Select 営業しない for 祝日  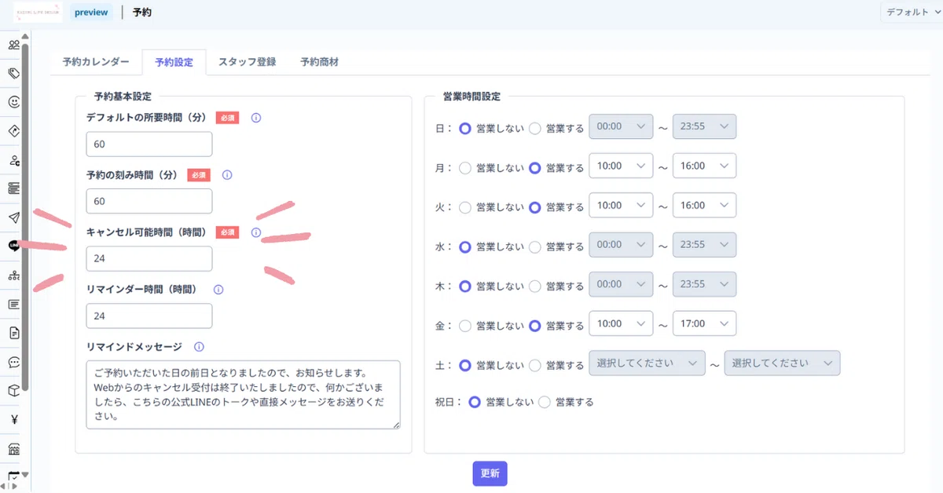pyautogui.click(x=474, y=402)
